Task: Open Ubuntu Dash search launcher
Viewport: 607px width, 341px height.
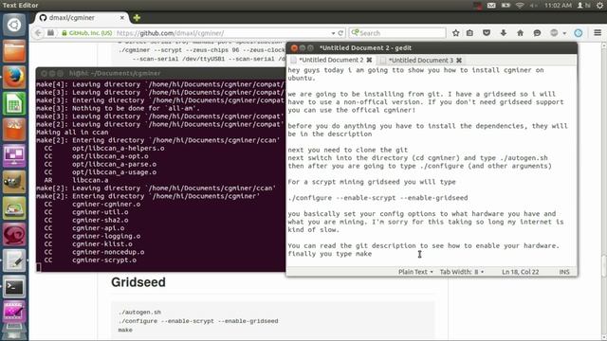Action: coord(14,25)
